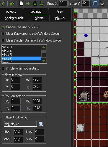Open the objects tab
This screenshot has height=147, width=108.
tap(11, 11)
